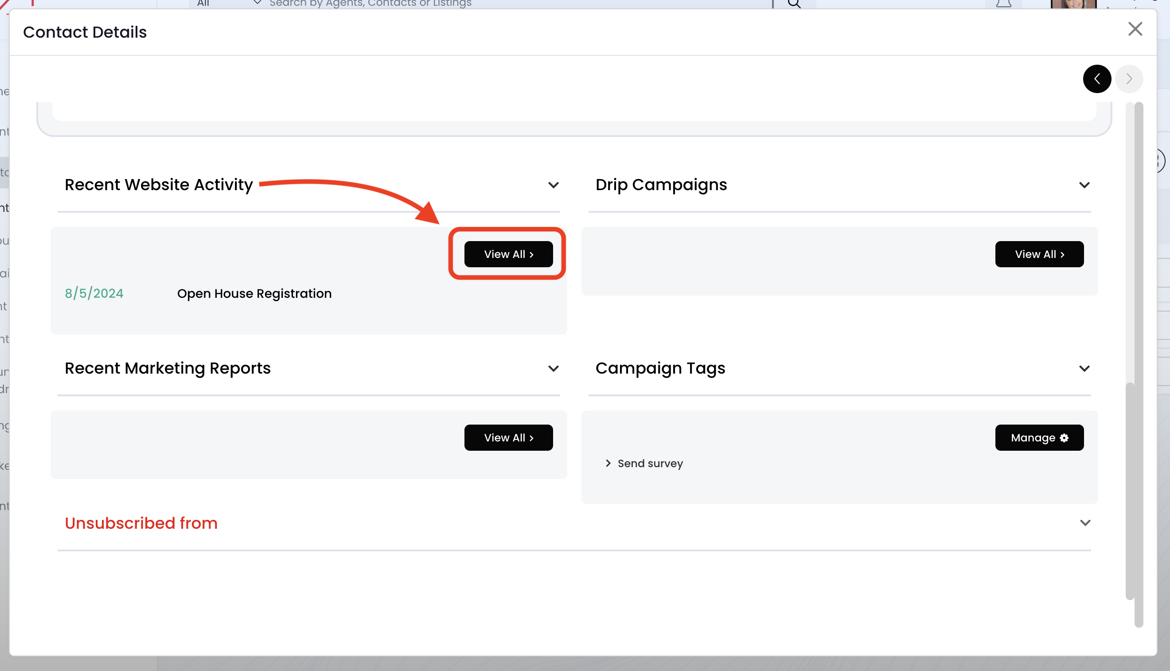Collapse Recent Marketing Reports section

[x=553, y=369]
